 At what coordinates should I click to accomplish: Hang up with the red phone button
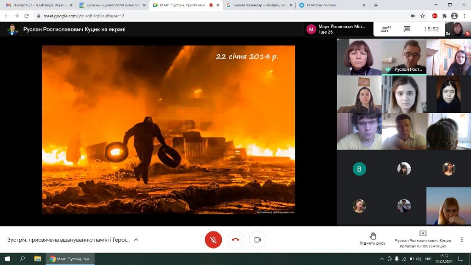(235, 240)
